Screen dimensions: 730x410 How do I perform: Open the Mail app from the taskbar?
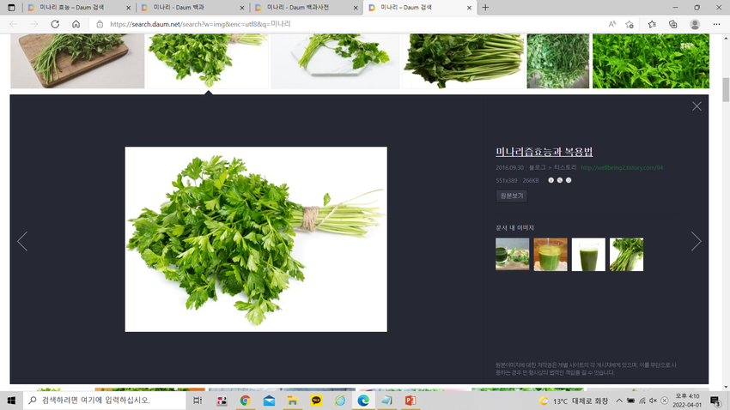[269, 401]
